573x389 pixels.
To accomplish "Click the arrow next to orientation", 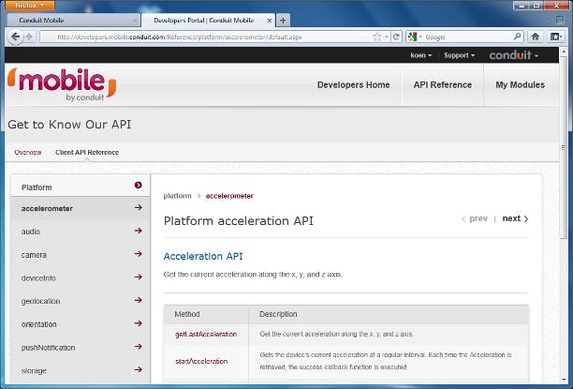I will 139,323.
